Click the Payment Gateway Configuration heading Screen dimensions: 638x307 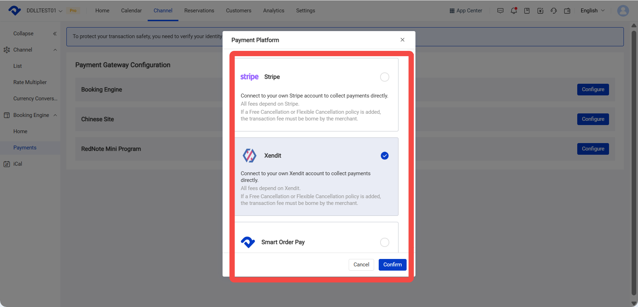[x=123, y=65]
